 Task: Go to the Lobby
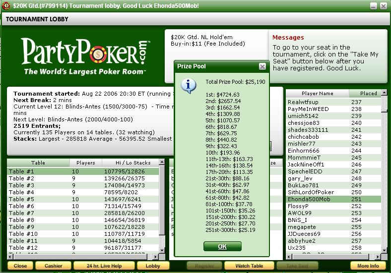[x=153, y=266]
